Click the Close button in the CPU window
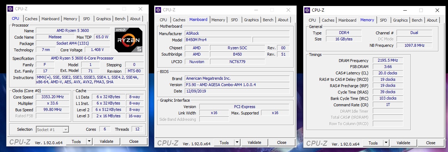Viewport: 448px width, 152px height. pyautogui.click(x=134, y=141)
